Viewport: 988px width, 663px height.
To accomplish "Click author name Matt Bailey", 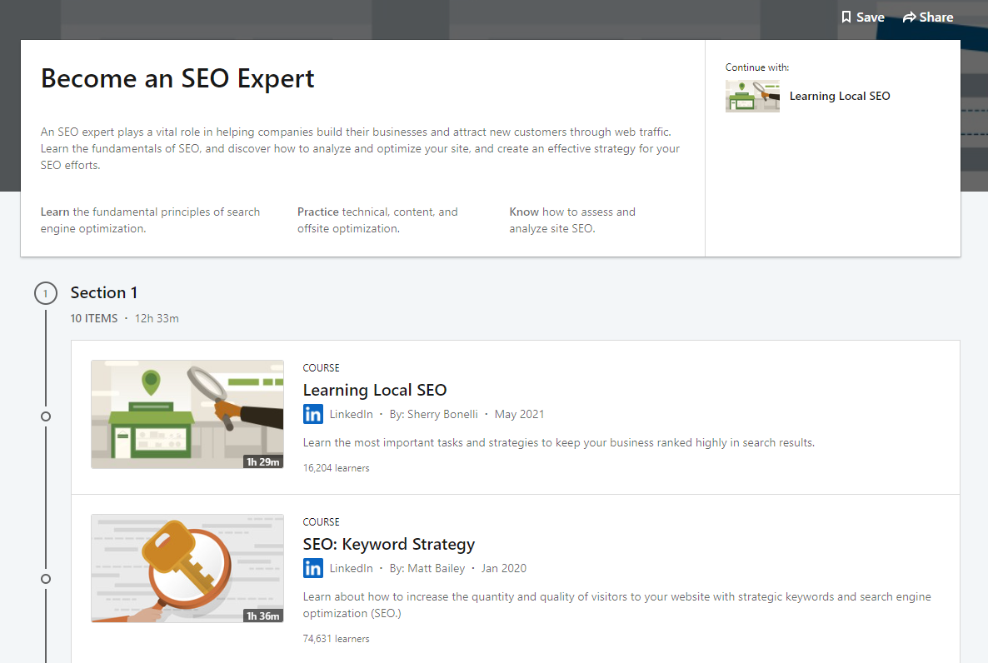I will coord(436,569).
